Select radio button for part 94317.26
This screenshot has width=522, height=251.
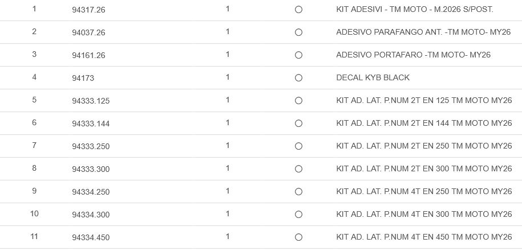click(298, 10)
